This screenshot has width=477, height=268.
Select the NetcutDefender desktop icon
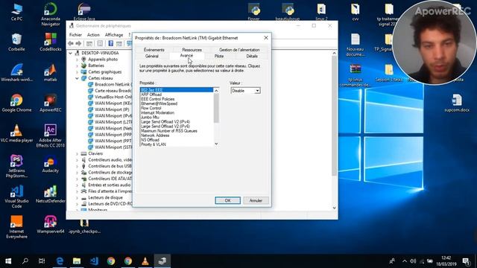tap(50, 194)
